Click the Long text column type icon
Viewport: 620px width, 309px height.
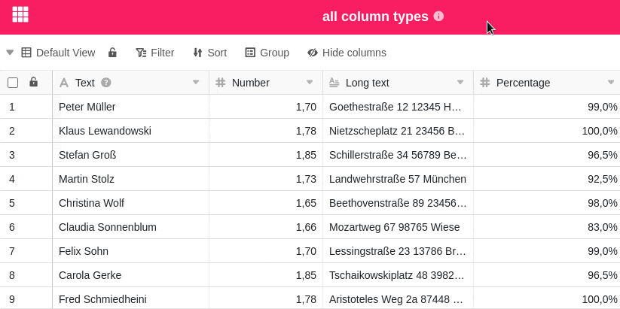(334, 83)
